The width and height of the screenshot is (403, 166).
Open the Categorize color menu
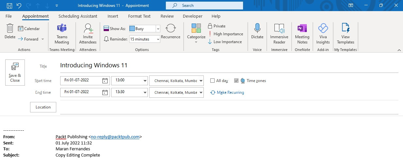196,34
